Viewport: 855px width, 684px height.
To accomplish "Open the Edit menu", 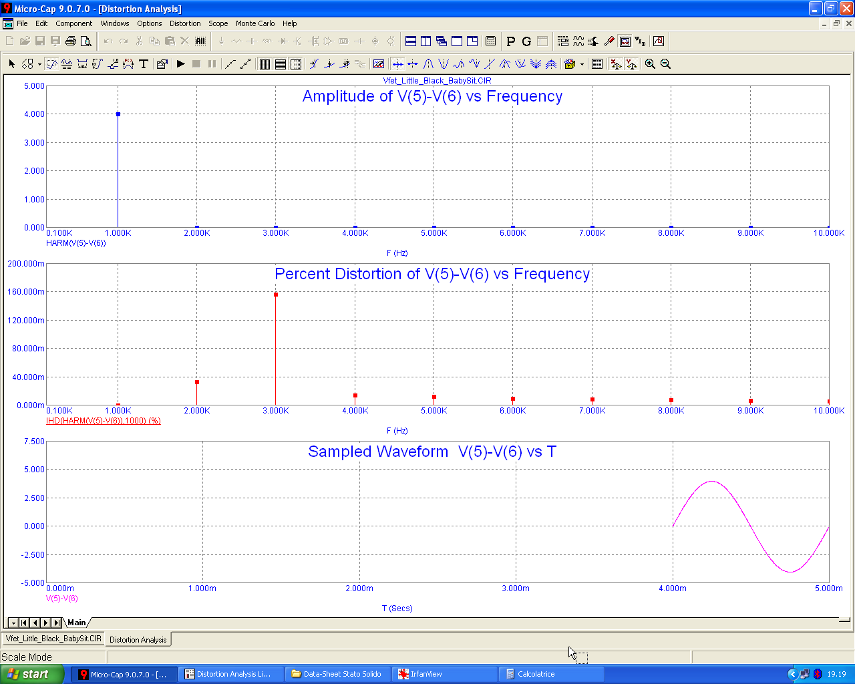I will (x=41, y=23).
